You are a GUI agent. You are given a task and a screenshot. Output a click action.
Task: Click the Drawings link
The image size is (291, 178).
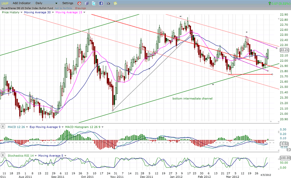pyautogui.click(x=80, y=8)
